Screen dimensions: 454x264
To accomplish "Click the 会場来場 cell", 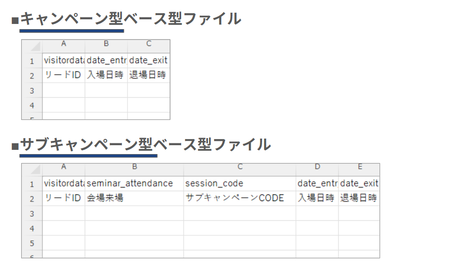I will [x=135, y=198].
